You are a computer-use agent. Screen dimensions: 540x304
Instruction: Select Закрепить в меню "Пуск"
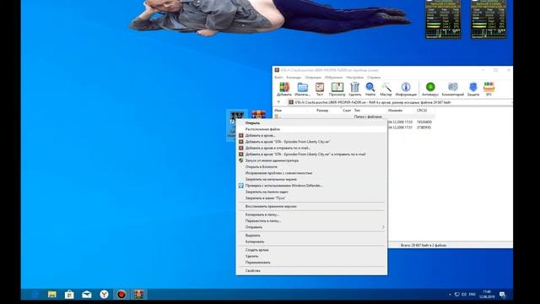(311, 198)
